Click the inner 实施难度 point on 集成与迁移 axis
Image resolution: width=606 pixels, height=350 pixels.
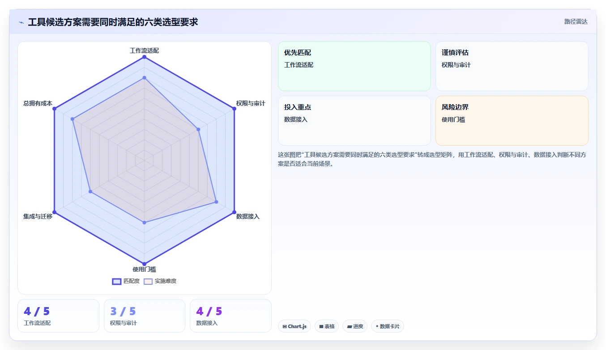click(x=90, y=191)
